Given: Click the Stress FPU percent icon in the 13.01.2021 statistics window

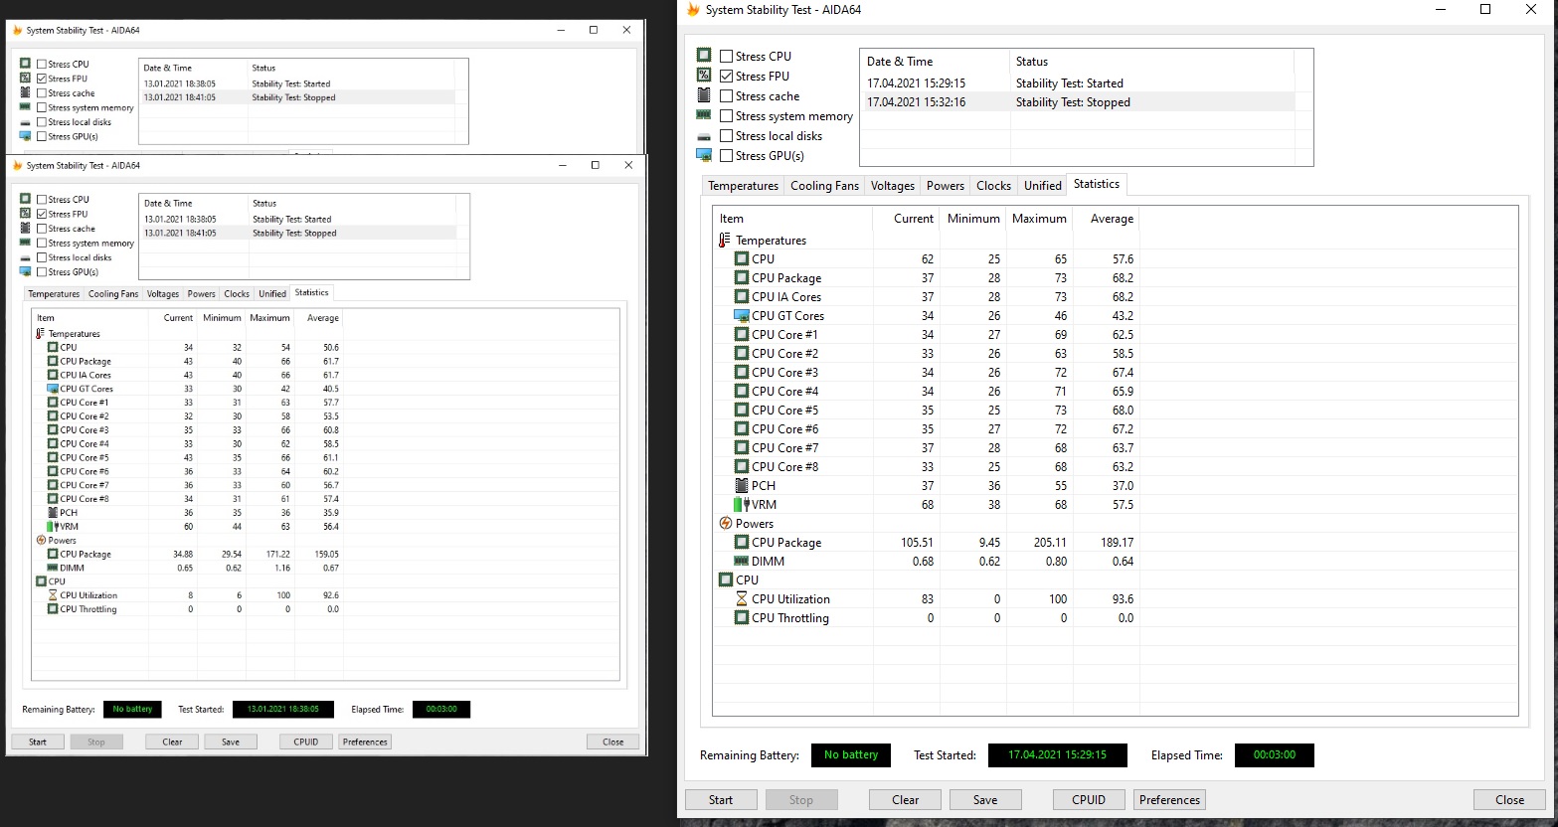Looking at the screenshot, I should pyautogui.click(x=26, y=214).
